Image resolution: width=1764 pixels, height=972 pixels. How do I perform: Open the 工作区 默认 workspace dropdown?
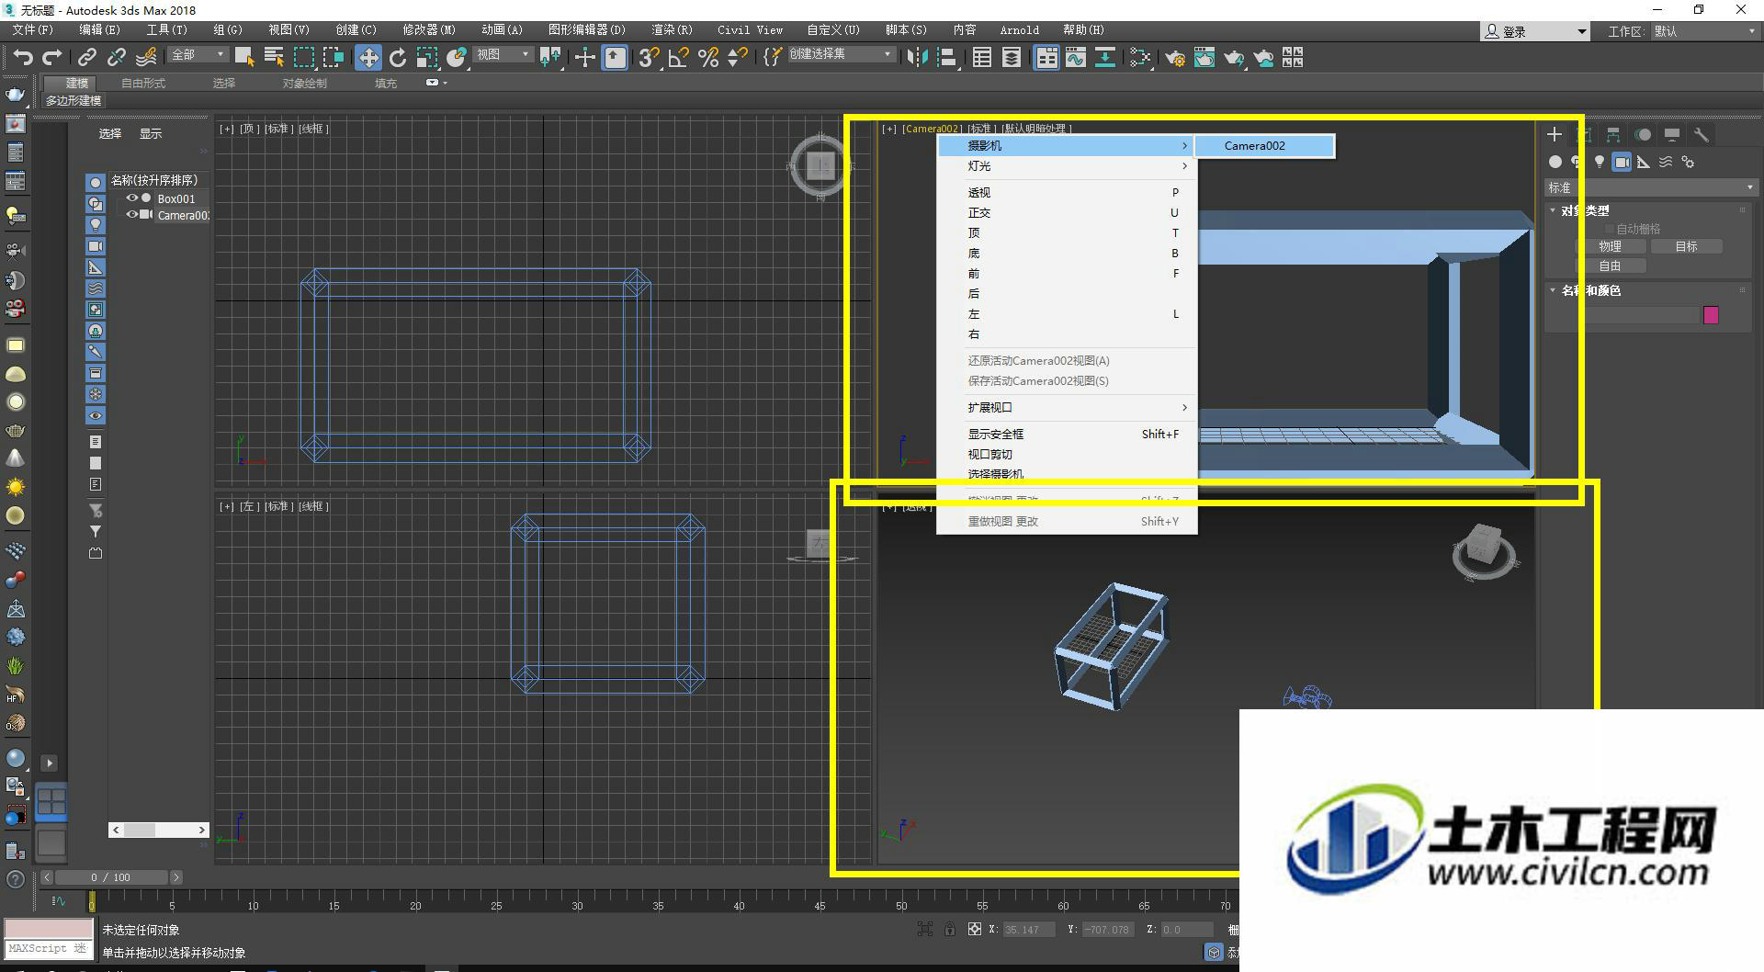point(1704,31)
